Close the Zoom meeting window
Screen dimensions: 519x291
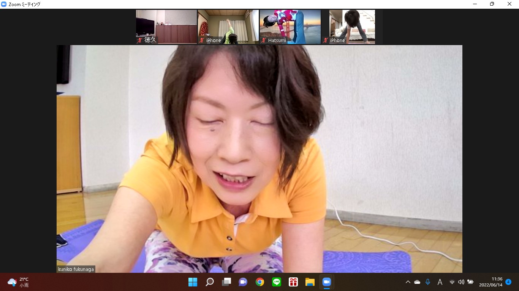coord(510,4)
